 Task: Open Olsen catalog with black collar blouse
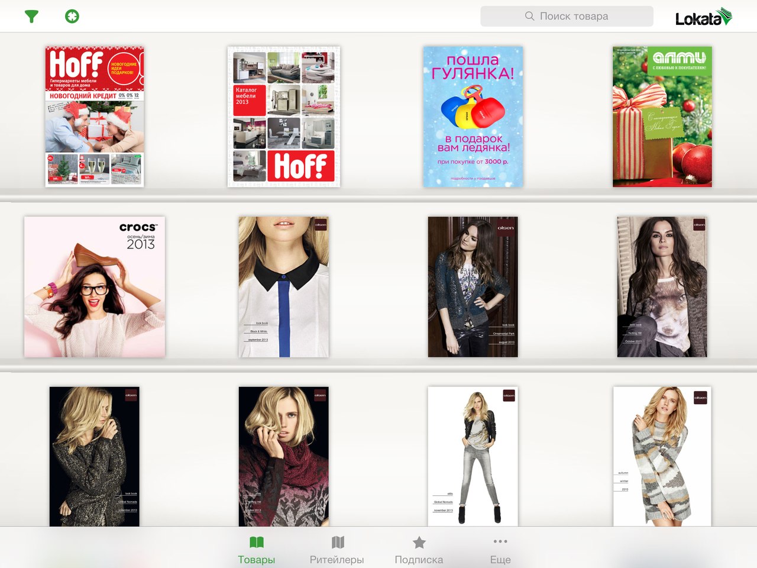click(284, 287)
